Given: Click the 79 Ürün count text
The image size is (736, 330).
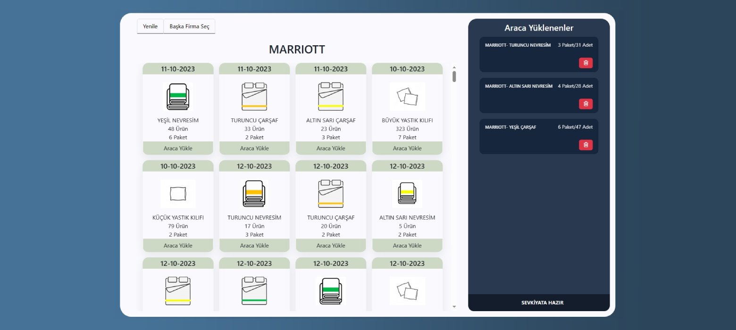Looking at the screenshot, I should [x=178, y=226].
